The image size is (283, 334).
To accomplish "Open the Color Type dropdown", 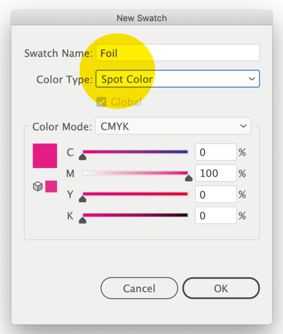I will 177,79.
